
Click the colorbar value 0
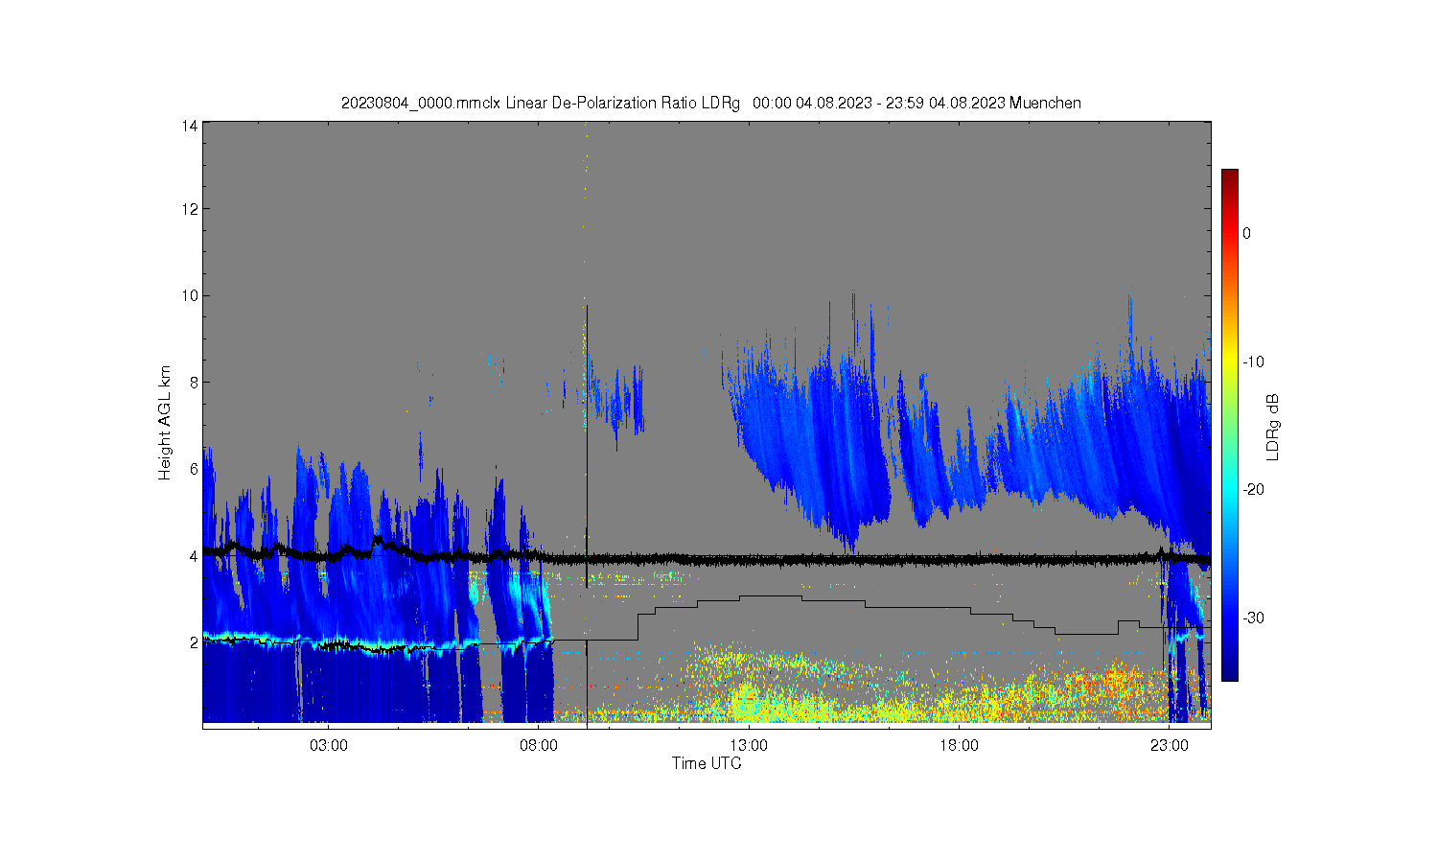tap(1247, 233)
